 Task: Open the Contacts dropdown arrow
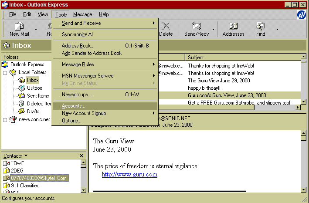click(x=26, y=156)
